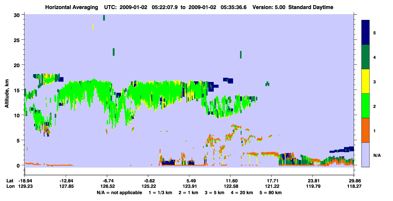Click the 'Lat' row label
This screenshot has width=393, height=201.
10,181
